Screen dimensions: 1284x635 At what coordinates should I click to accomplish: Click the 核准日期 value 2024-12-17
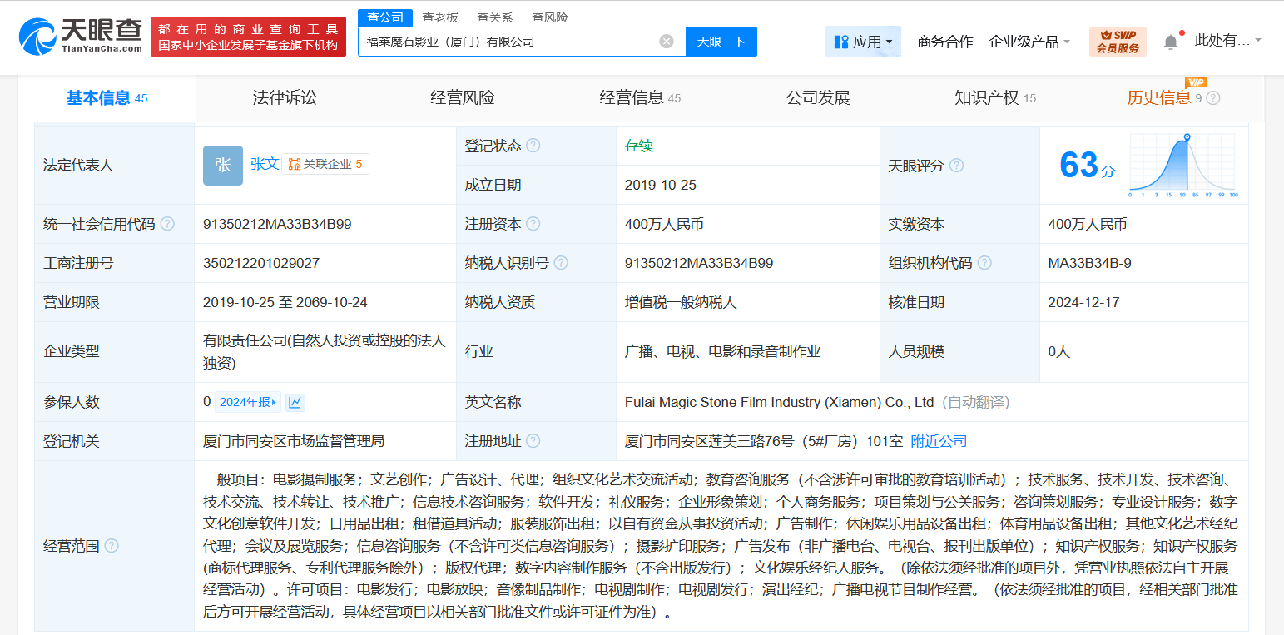1084,302
